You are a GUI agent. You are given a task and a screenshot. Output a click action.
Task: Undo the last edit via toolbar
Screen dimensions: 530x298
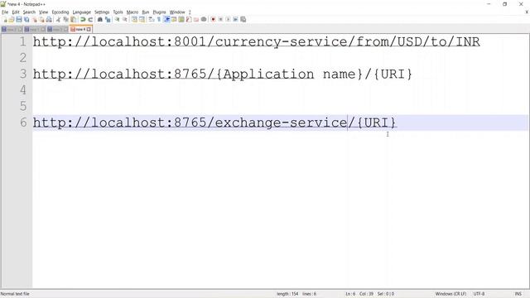pyautogui.click(x=83, y=20)
